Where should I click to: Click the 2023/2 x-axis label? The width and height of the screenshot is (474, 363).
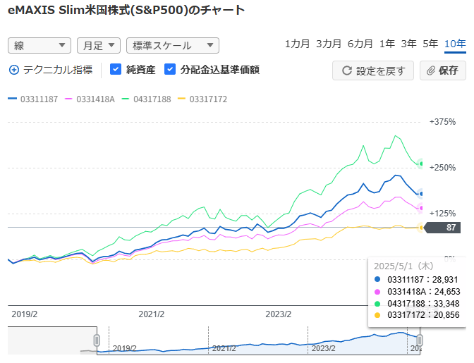pyautogui.click(x=279, y=314)
